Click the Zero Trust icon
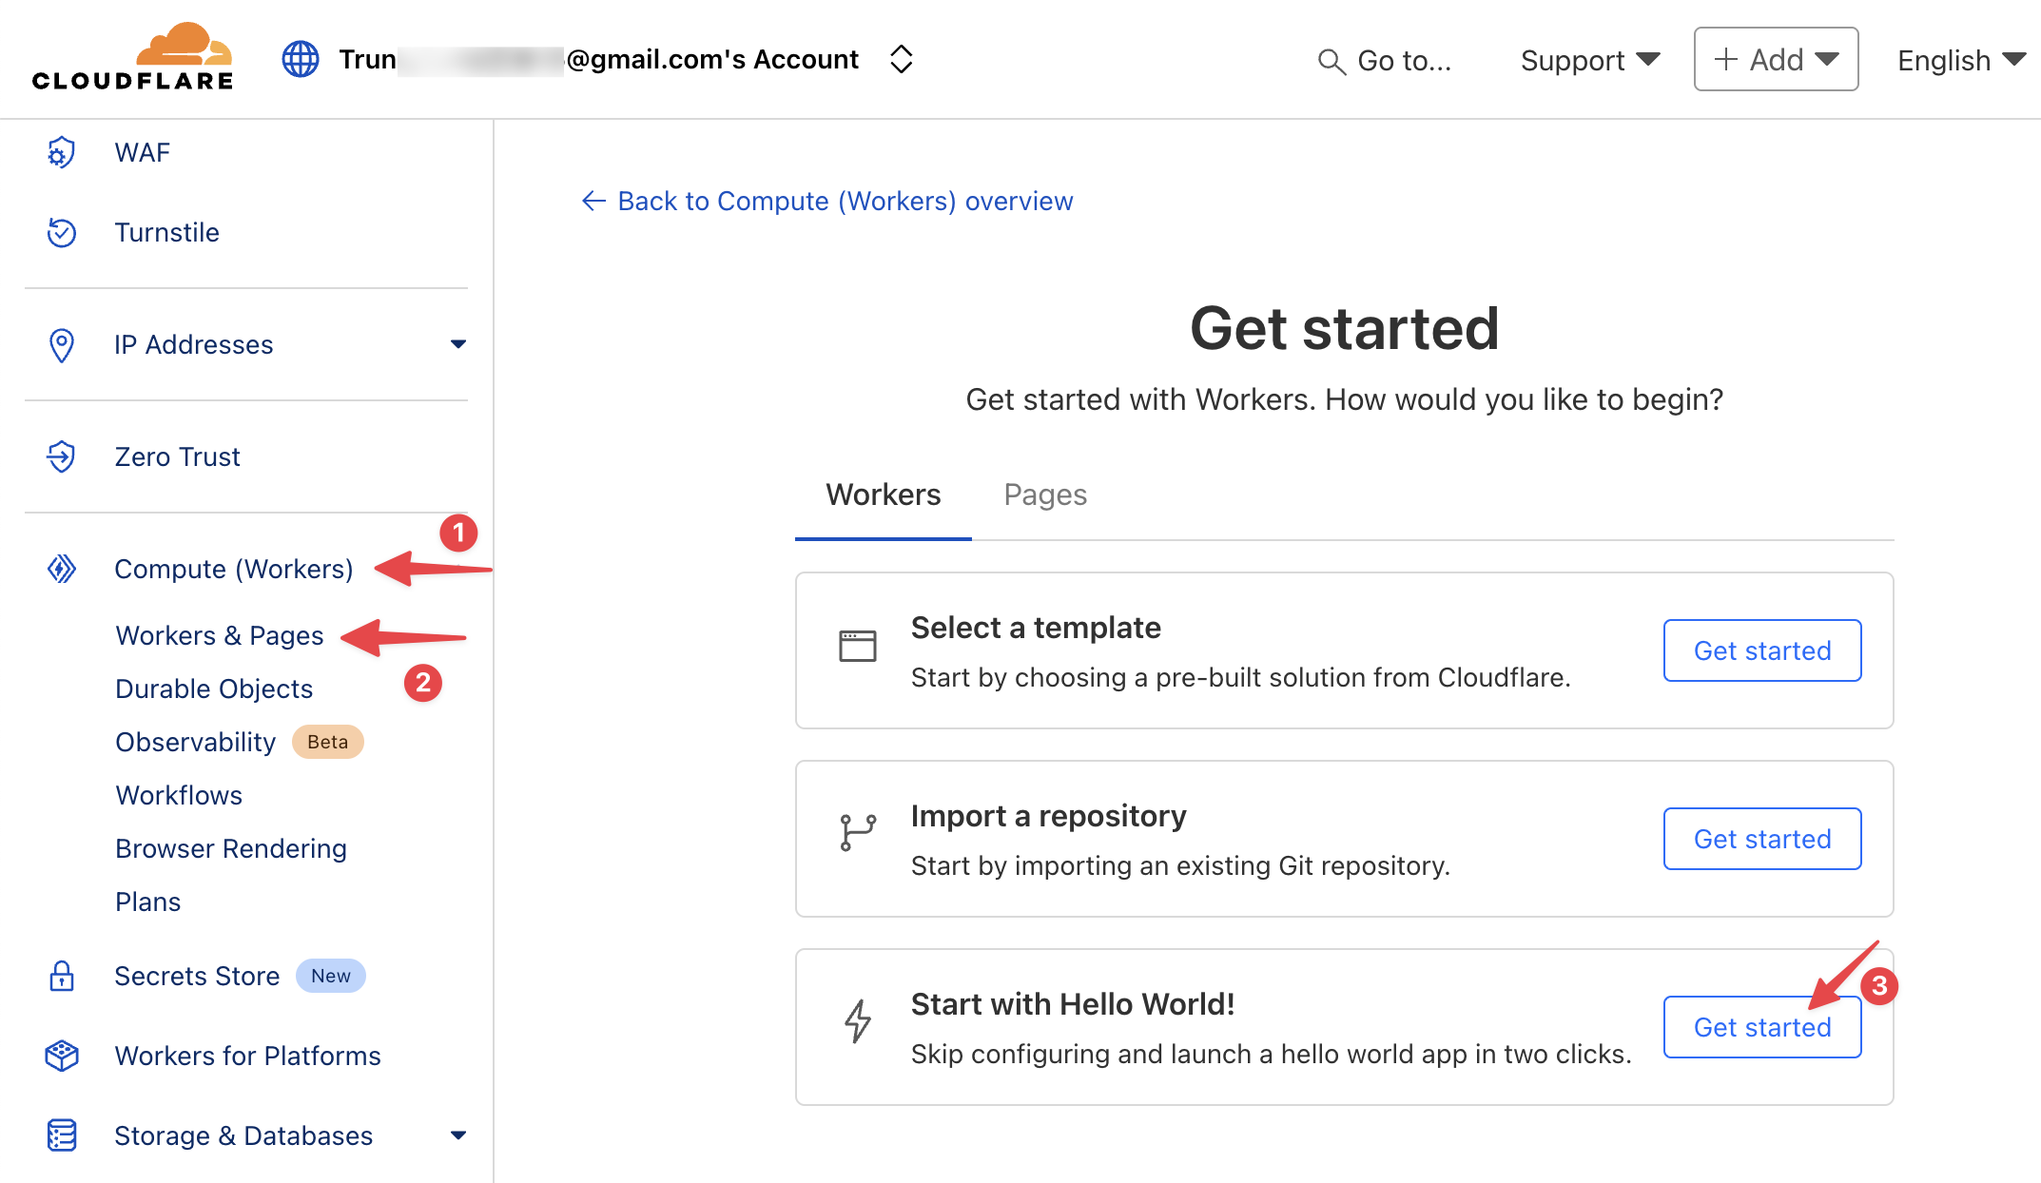 coord(62,456)
